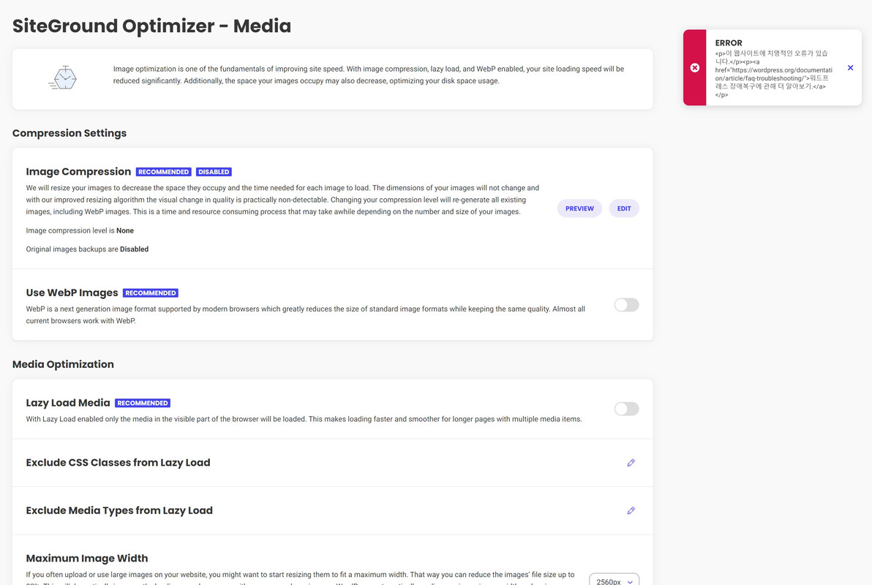Toggle the Use WebP Images switch
The image size is (872, 585).
tap(626, 305)
